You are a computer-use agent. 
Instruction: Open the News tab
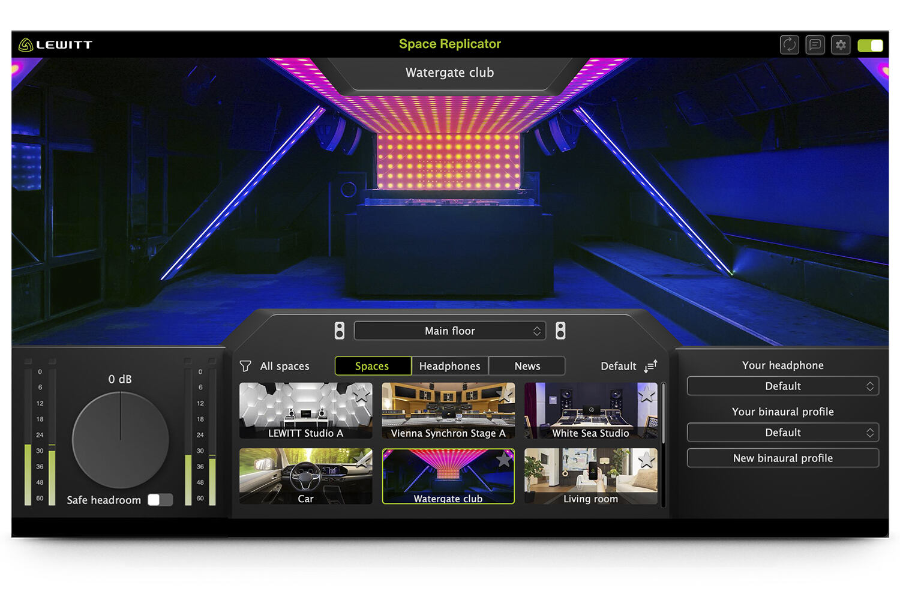click(527, 366)
